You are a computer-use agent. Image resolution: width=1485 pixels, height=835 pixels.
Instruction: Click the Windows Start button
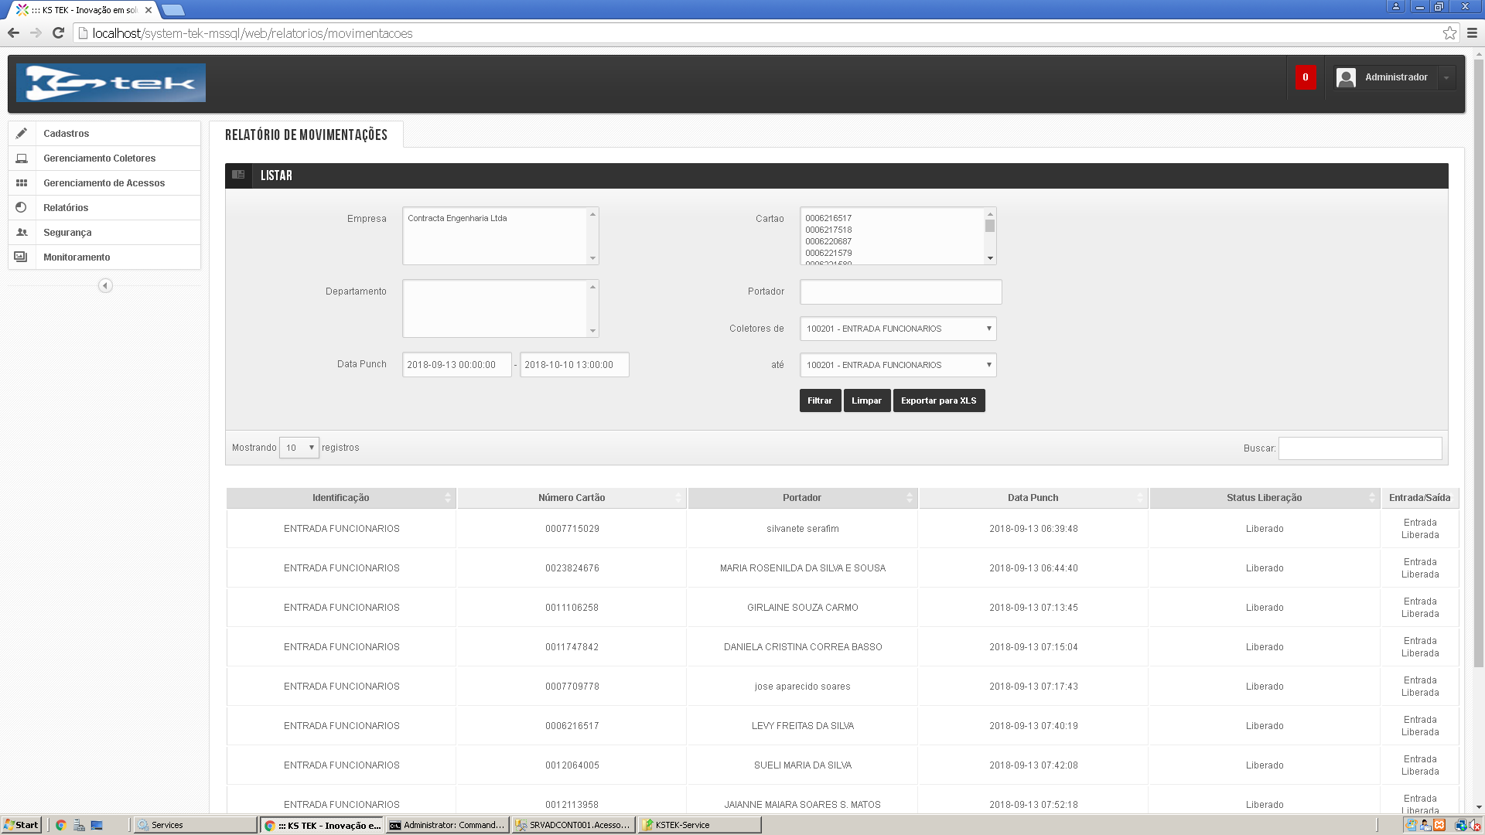21,825
